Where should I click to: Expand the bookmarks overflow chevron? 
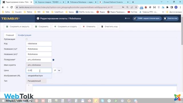(163, 12)
